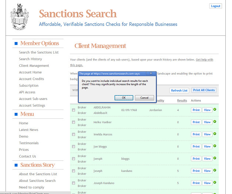Open API Access
The width and height of the screenshot is (232, 194).
pyautogui.click(x=27, y=92)
